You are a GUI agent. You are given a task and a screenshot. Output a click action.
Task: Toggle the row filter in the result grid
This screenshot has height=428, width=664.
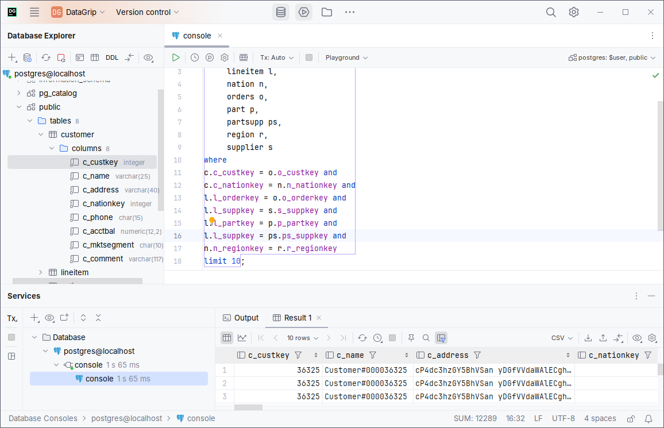coord(440,338)
